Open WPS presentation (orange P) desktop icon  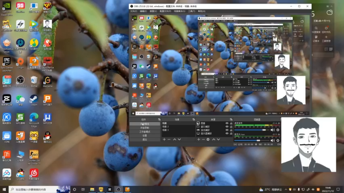pos(47,100)
